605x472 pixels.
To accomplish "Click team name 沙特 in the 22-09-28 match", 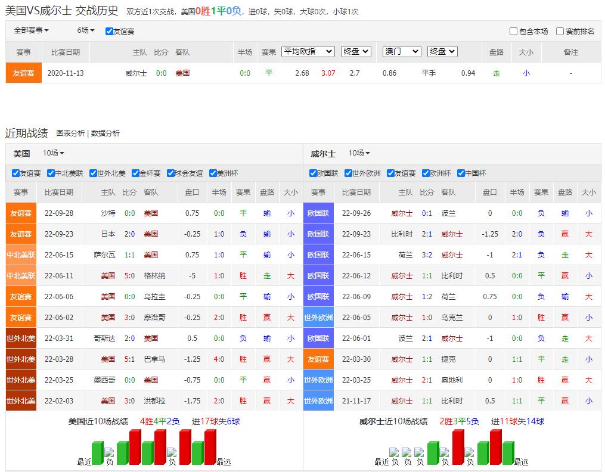I will pos(108,213).
